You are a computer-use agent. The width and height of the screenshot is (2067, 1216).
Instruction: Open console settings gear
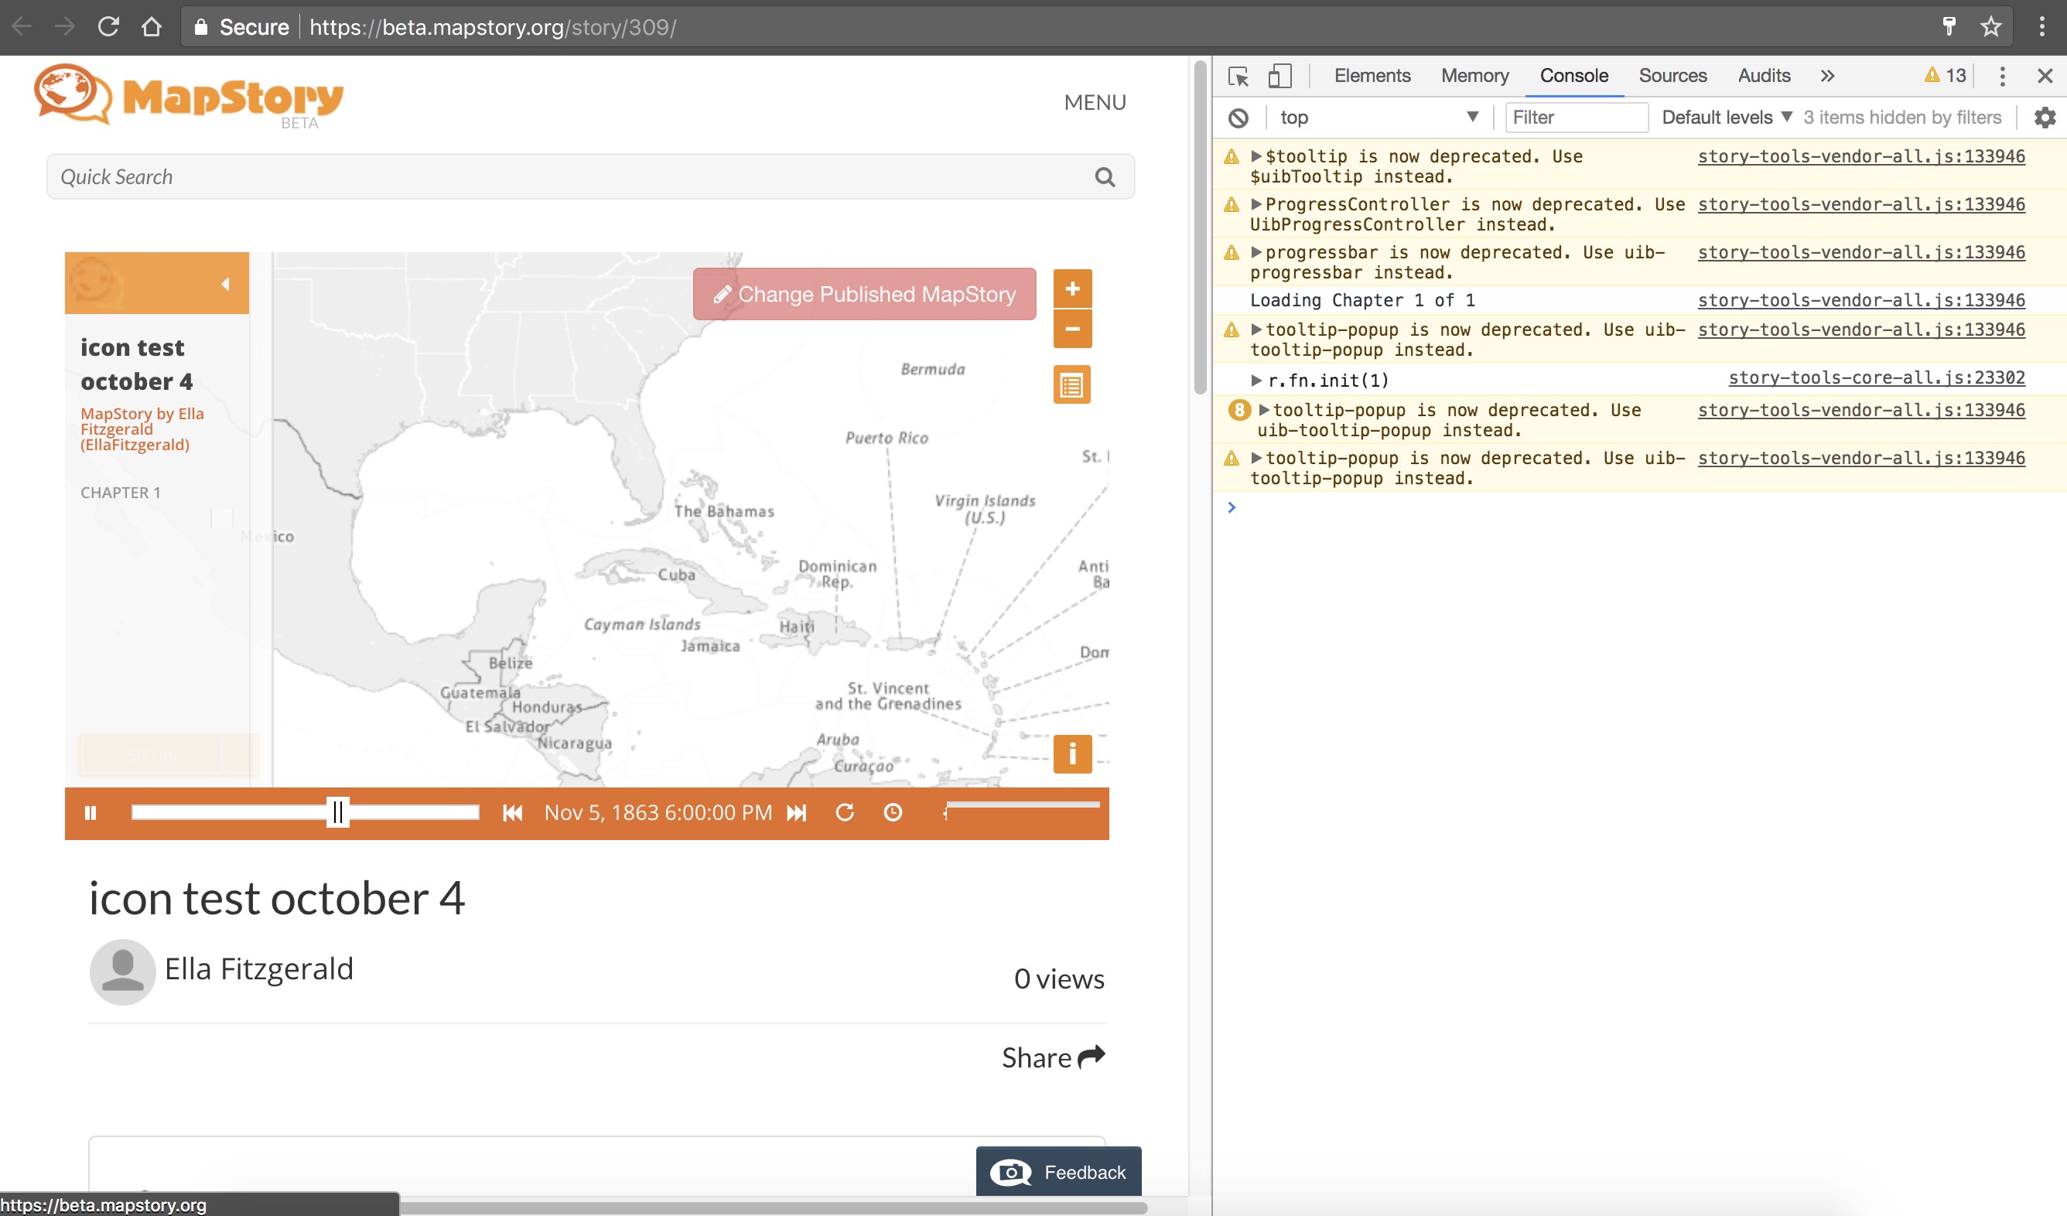coord(2045,118)
